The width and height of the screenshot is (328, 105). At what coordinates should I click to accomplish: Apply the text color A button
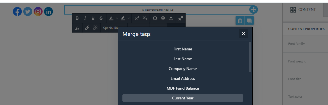point(111,18)
